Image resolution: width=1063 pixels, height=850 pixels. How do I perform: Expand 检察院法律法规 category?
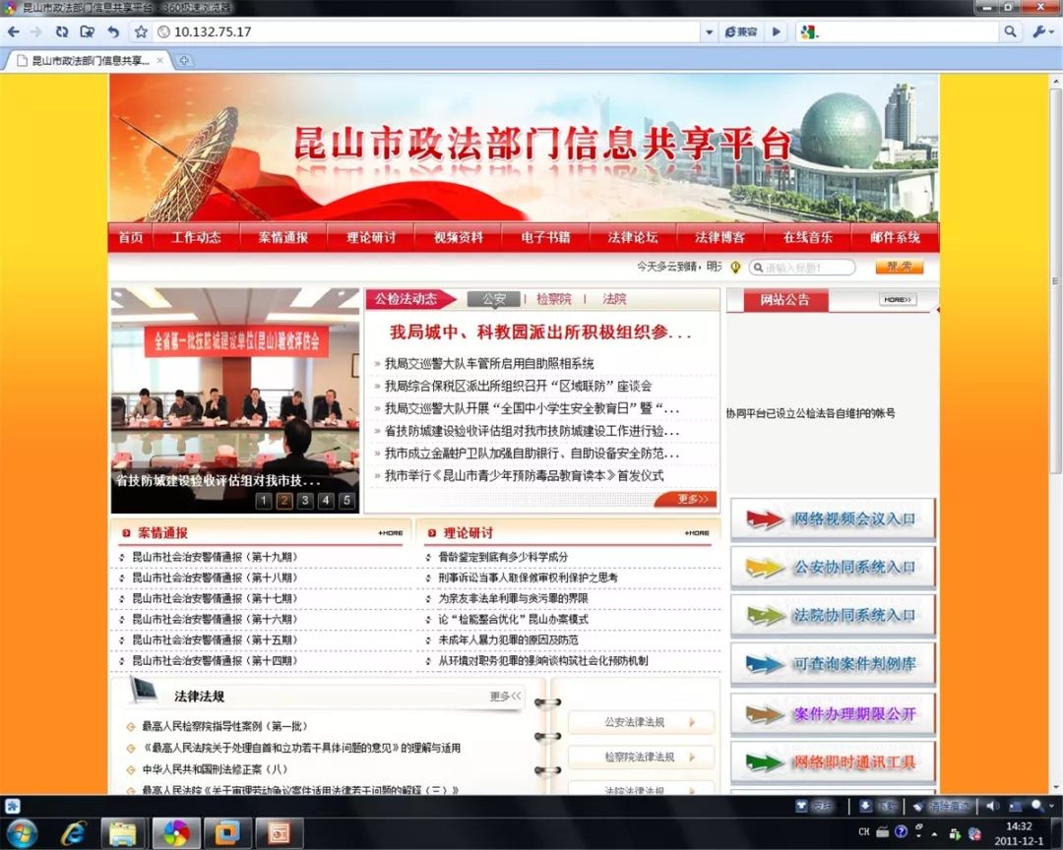642,758
